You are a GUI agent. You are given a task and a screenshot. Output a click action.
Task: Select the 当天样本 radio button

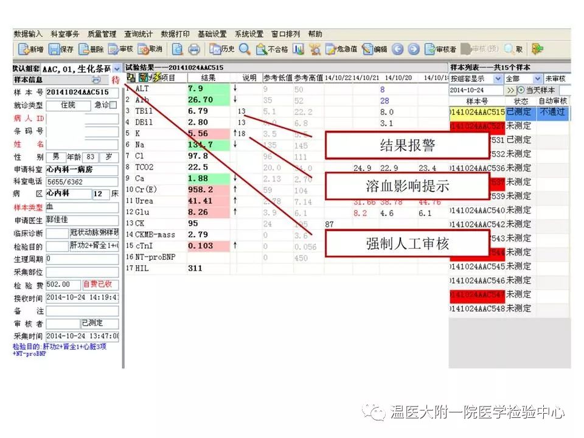[521, 90]
